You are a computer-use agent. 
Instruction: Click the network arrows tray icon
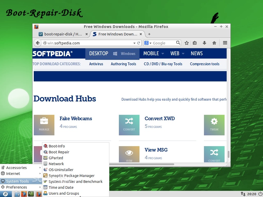243,194
